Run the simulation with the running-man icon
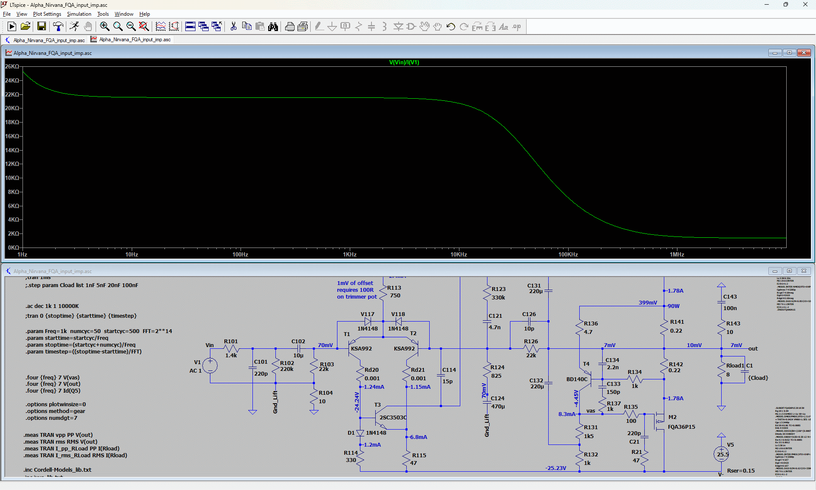The width and height of the screenshot is (816, 490). 74,26
